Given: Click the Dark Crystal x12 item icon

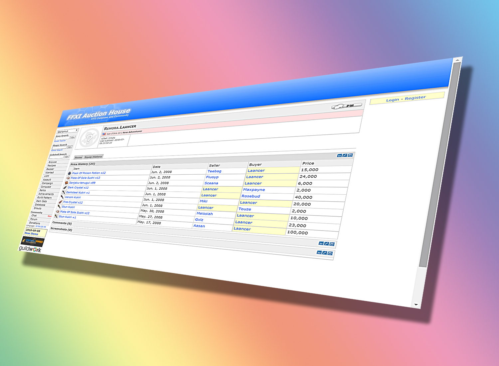Looking at the screenshot, I should tap(65, 187).
